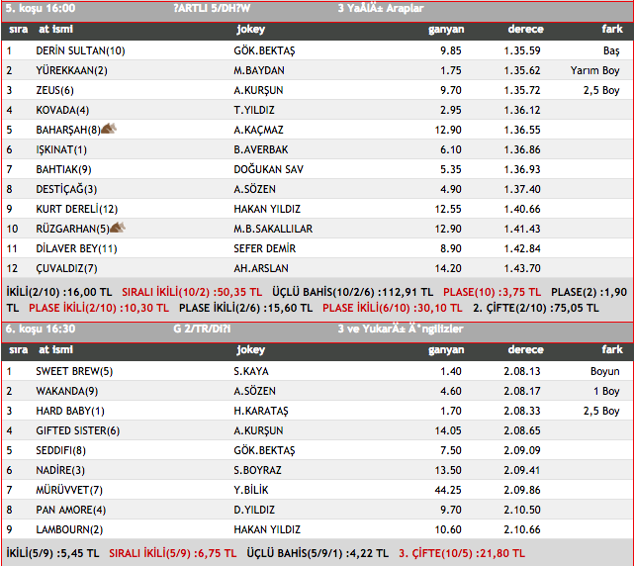
Task: Open horse DERİN SULTAN(10) details
Action: coord(80,50)
